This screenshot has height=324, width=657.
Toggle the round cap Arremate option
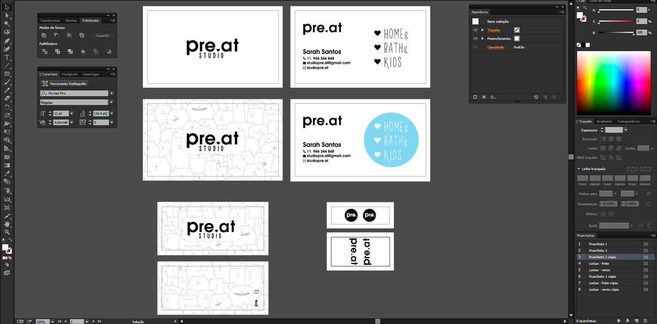coord(611,139)
